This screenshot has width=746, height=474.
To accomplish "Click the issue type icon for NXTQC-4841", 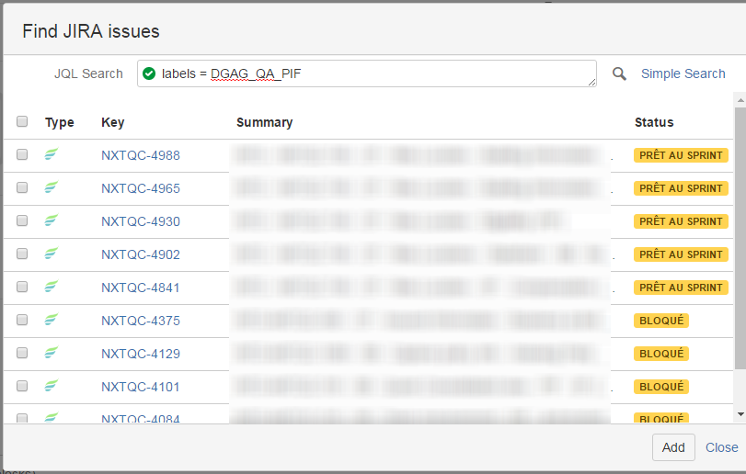I will (x=52, y=287).
